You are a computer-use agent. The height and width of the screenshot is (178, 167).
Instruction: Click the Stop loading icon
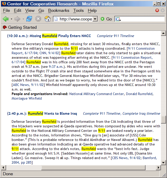click(x=38, y=19)
